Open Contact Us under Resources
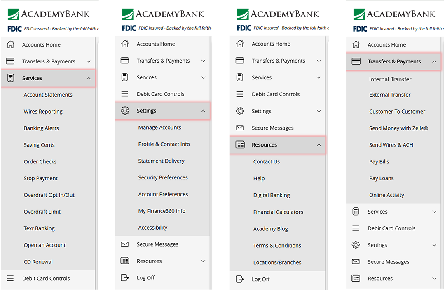The width and height of the screenshot is (445, 291). pos(267,161)
